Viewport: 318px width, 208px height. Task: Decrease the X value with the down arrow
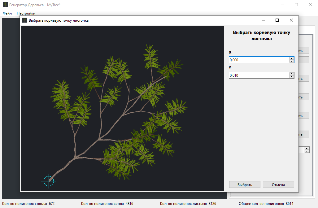[x=292, y=61]
